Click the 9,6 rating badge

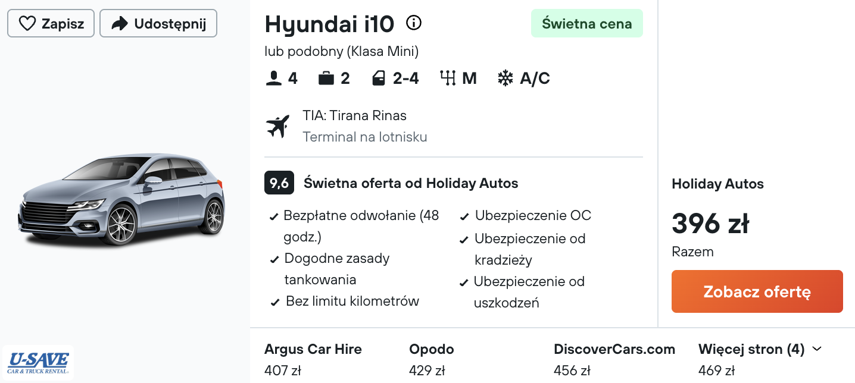(x=279, y=183)
